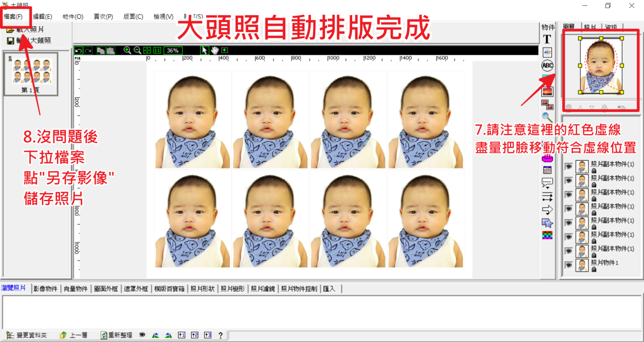This screenshot has height=342, width=644.
Task: Click the Copy icon in the top toolbar
Action: point(101,50)
